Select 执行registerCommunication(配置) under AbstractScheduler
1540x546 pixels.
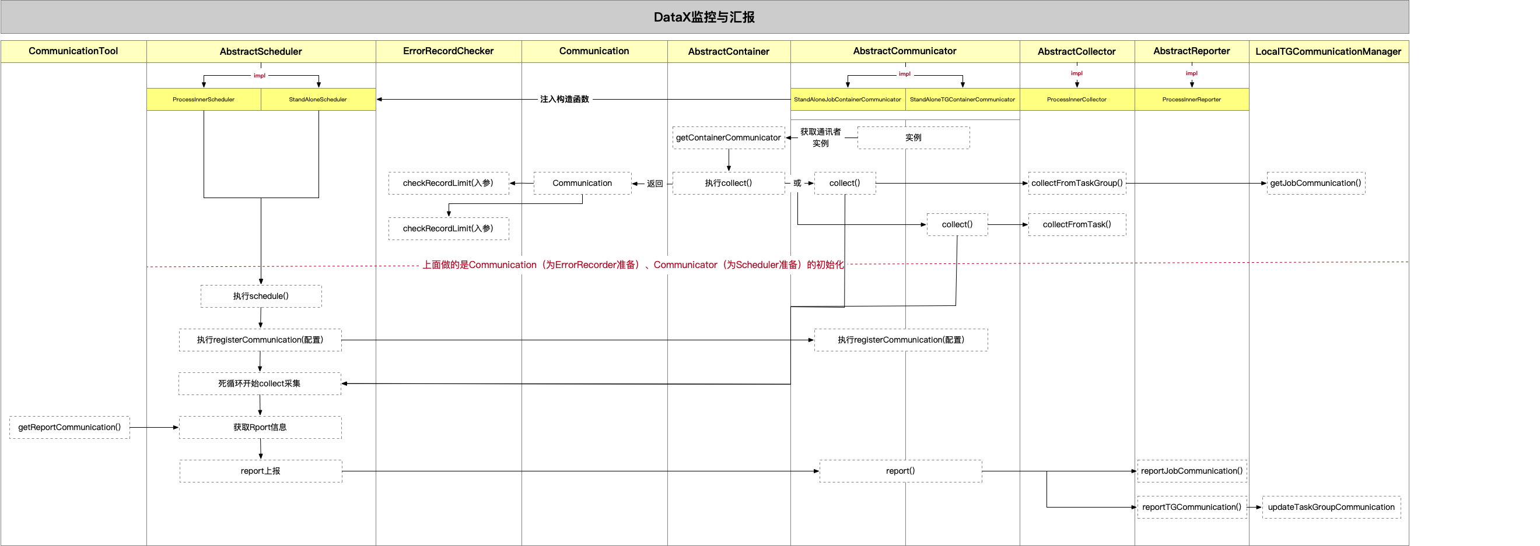coord(260,340)
